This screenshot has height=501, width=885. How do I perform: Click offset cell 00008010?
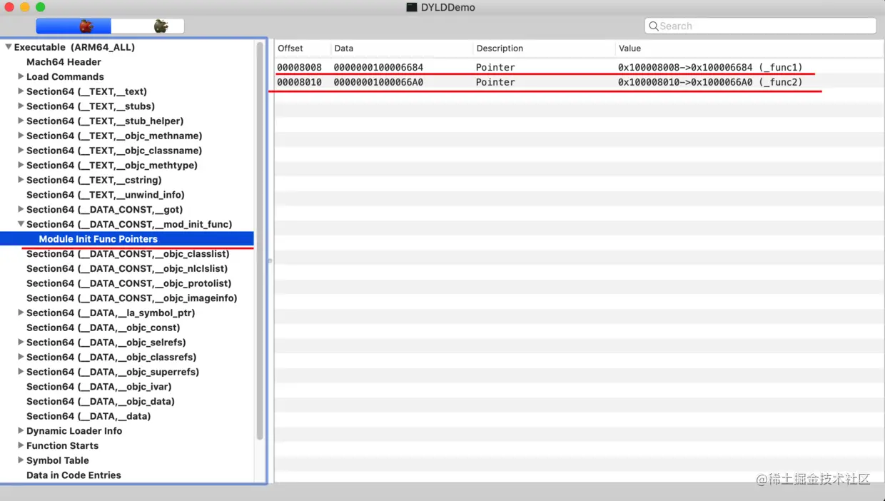tap(300, 82)
